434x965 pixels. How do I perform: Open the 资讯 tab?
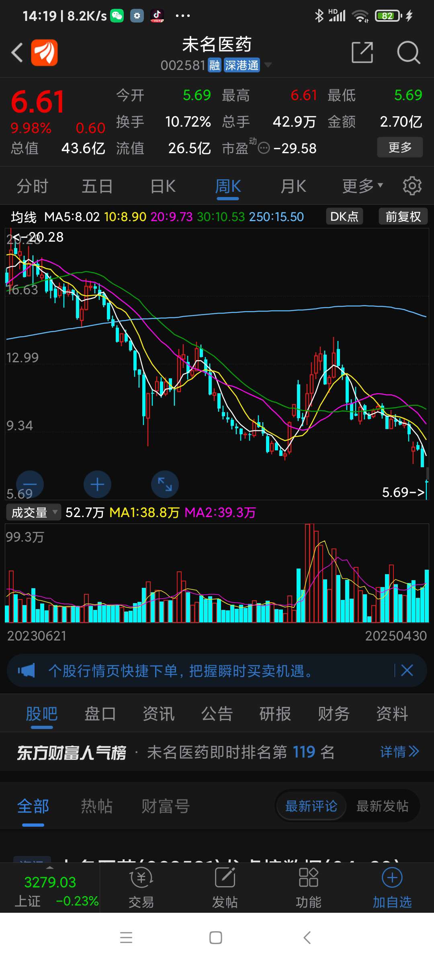[x=159, y=714]
